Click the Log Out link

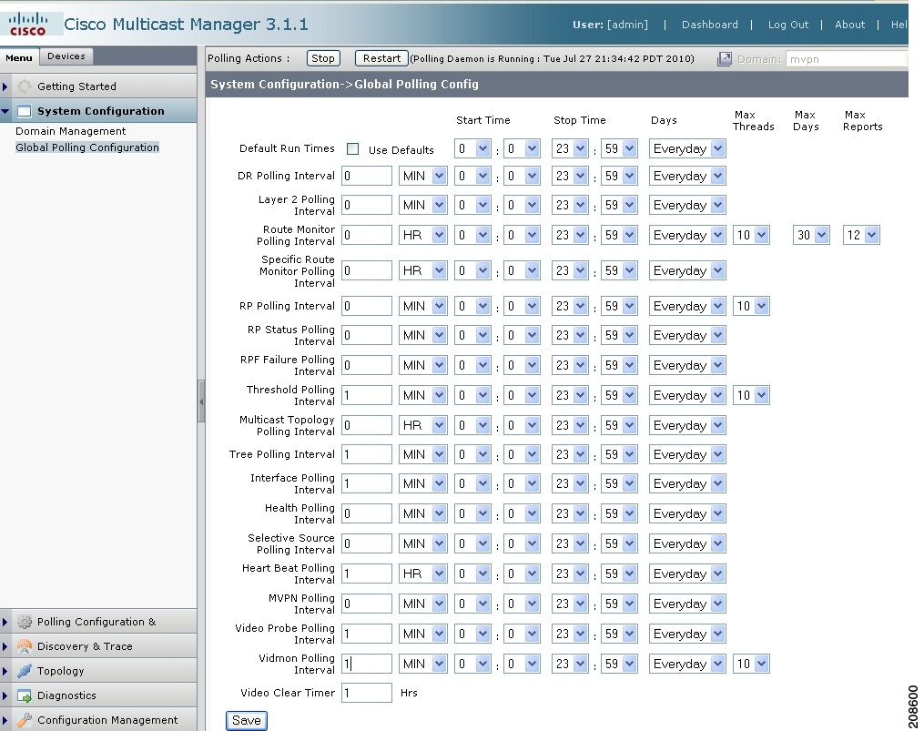coord(787,25)
